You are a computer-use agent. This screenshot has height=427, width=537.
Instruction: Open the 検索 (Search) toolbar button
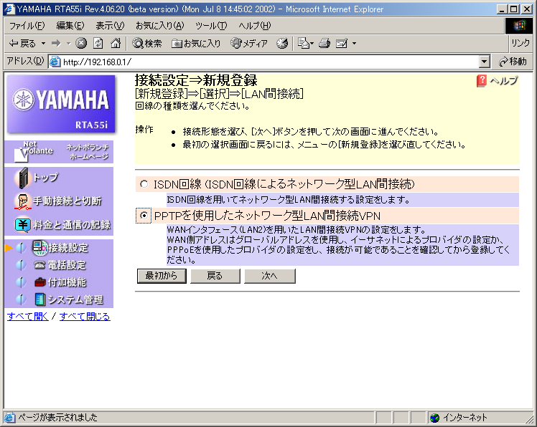tap(146, 44)
